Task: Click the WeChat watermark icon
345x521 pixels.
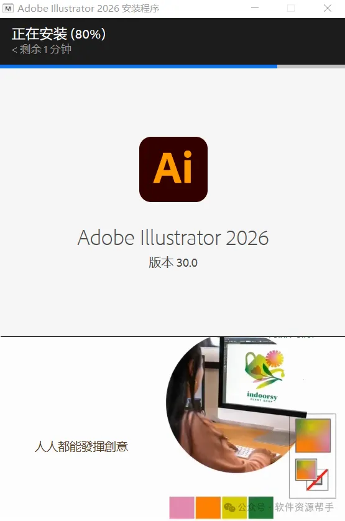Action: (229, 507)
